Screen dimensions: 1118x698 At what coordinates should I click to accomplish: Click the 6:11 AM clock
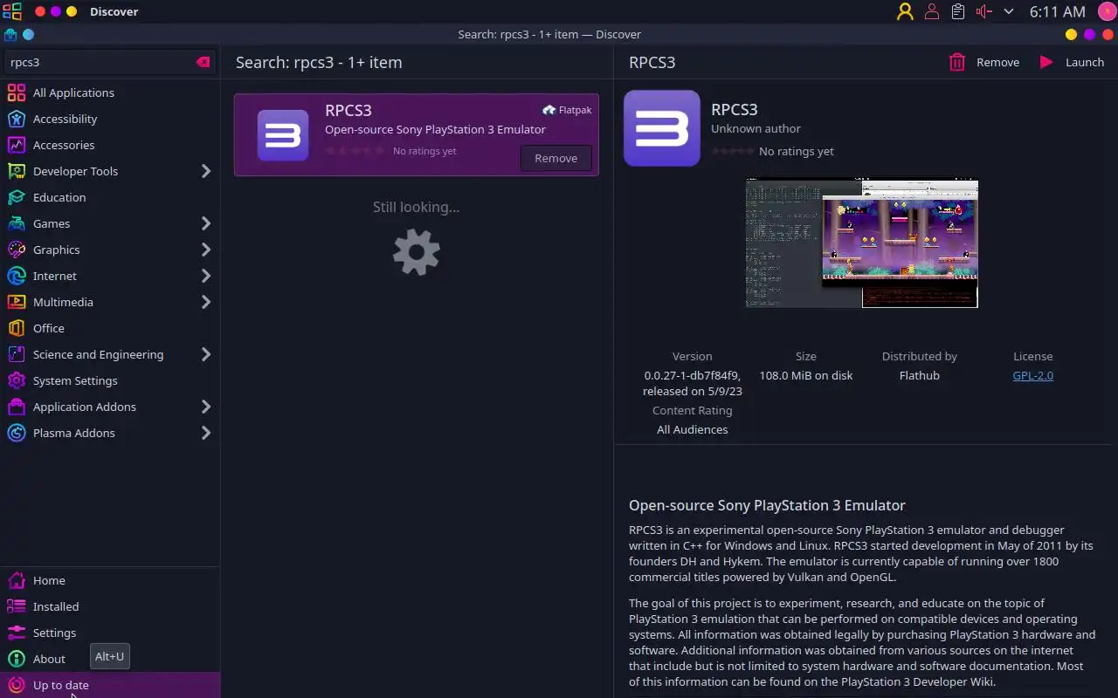point(1057,11)
